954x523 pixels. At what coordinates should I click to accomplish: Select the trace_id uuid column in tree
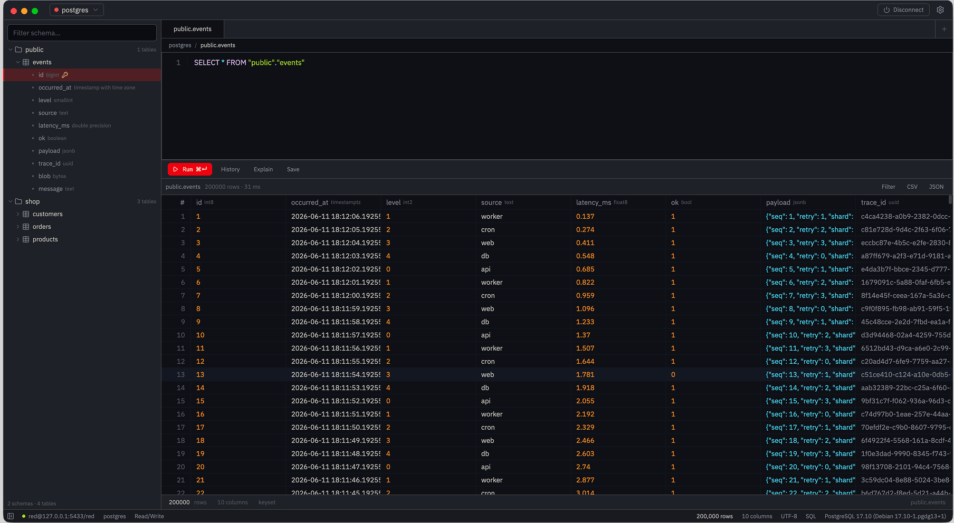[x=82, y=163]
